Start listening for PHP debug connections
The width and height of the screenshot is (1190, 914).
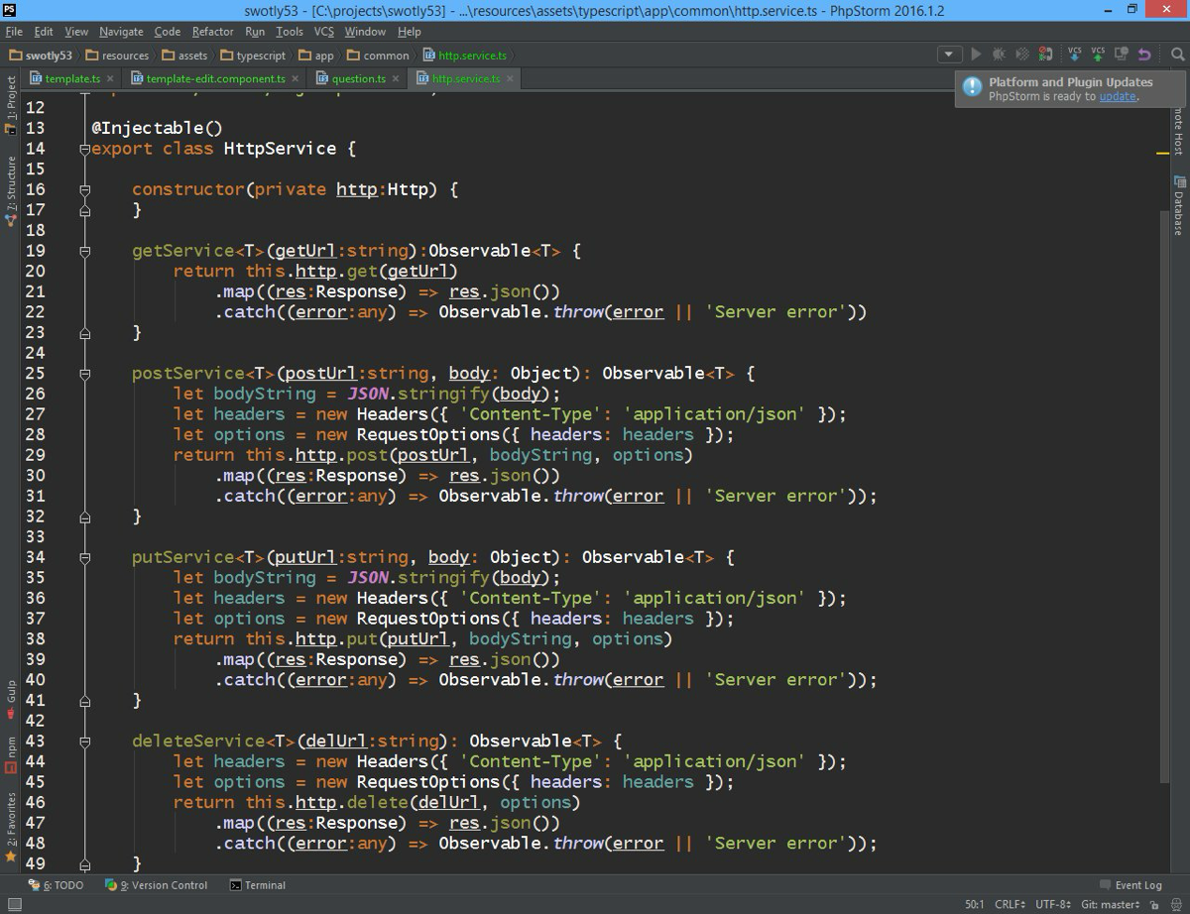[x=1045, y=55]
